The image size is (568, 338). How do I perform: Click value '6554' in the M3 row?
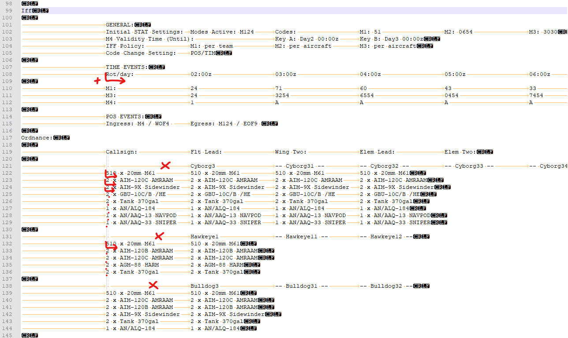[367, 95]
